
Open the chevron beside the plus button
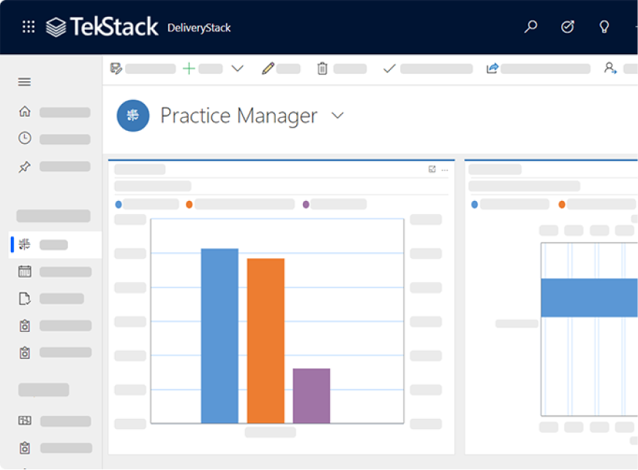237,68
